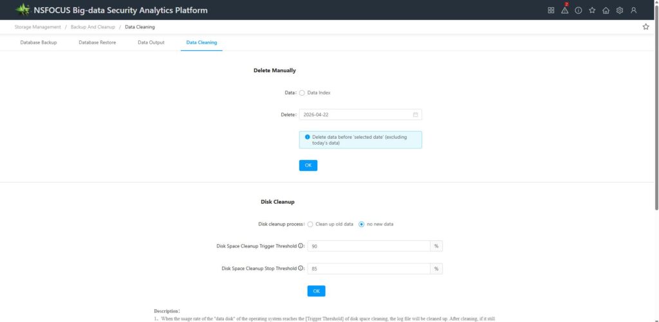The height and width of the screenshot is (322, 659).
Task: Open user account profile icon
Action: click(x=634, y=10)
